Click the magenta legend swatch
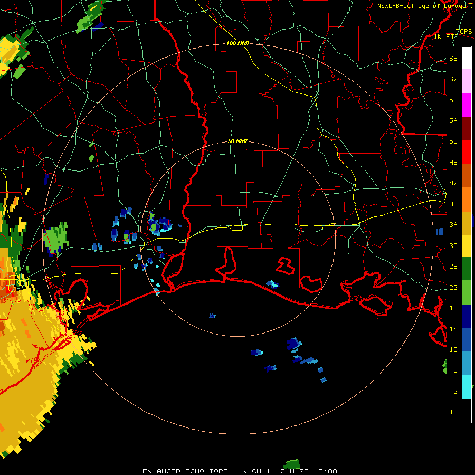The height and width of the screenshot is (475, 475). (466, 105)
